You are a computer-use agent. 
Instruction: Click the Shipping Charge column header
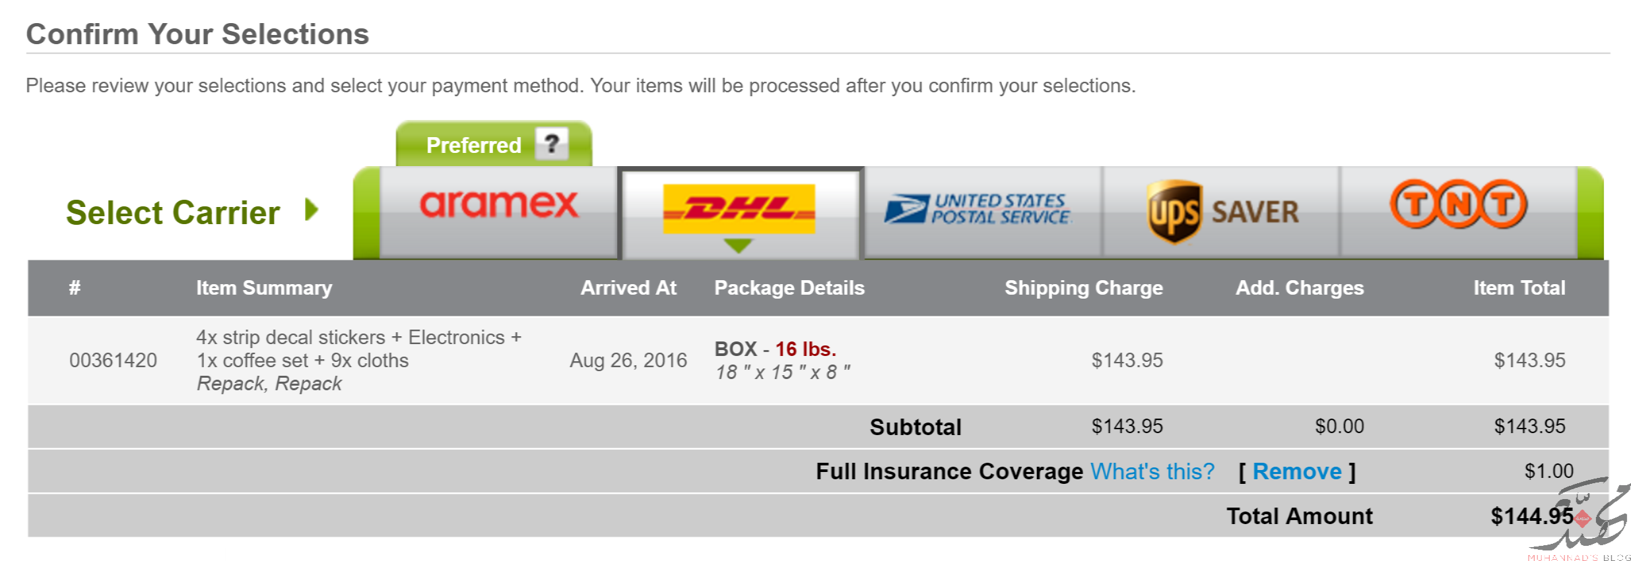click(1084, 288)
